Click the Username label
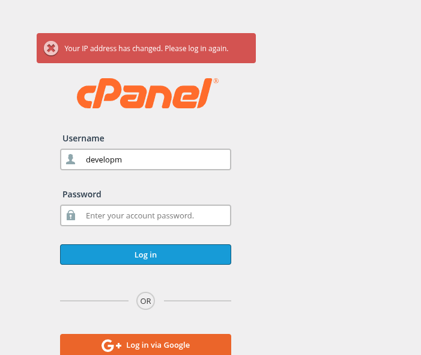Viewport: 421px width, 355px height. [83, 138]
